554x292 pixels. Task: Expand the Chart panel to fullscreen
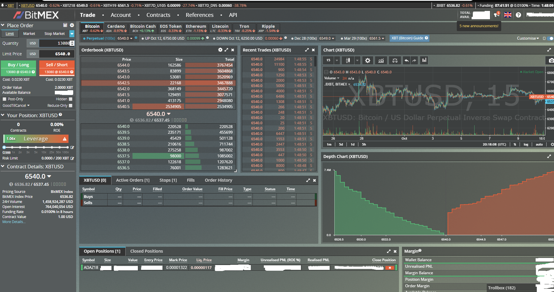point(549,50)
